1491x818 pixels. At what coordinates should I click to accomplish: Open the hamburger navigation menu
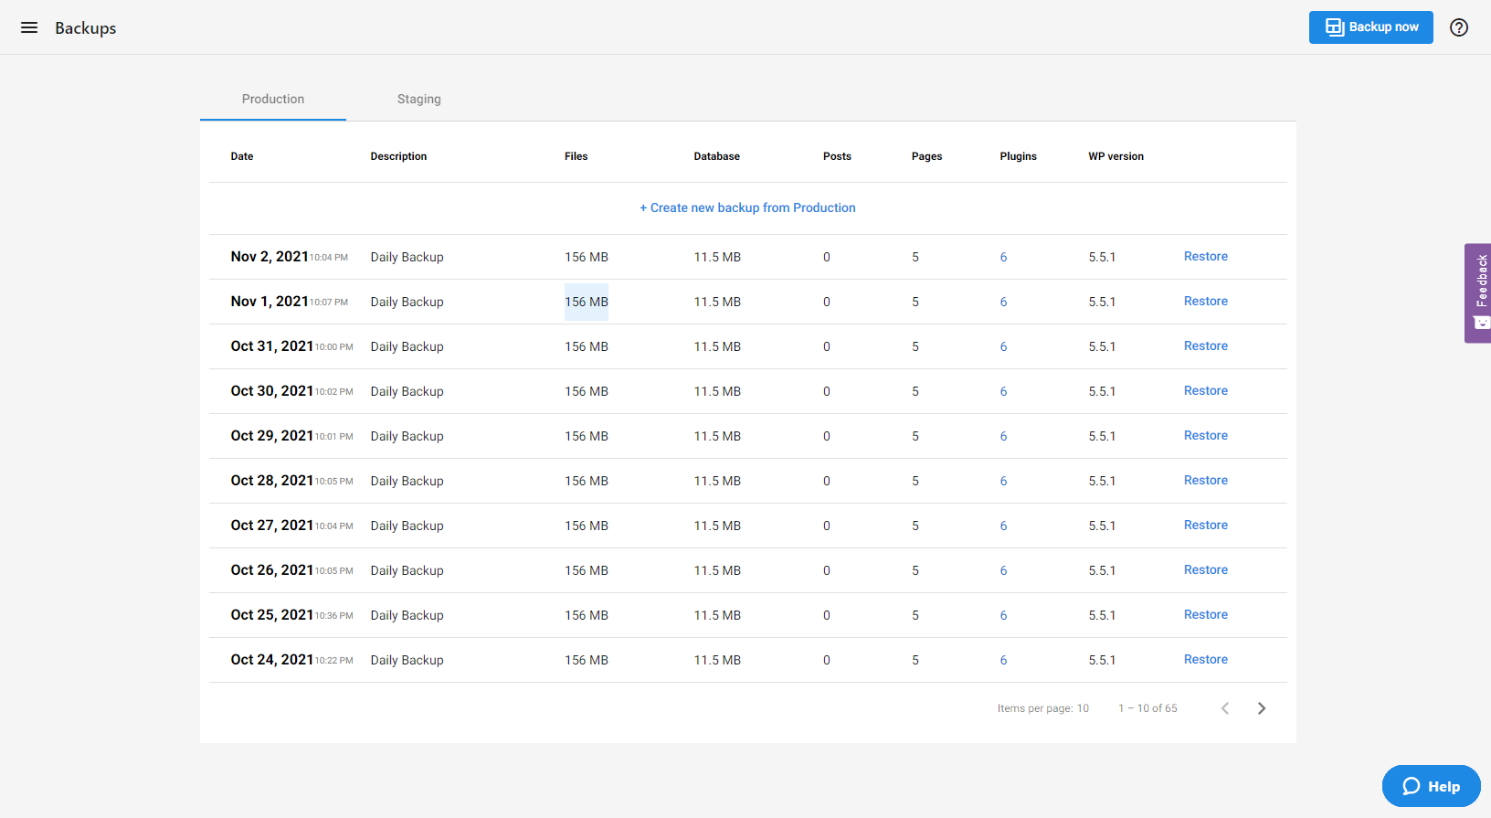(x=29, y=27)
